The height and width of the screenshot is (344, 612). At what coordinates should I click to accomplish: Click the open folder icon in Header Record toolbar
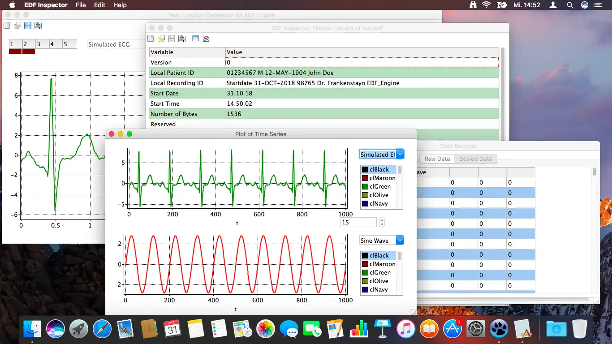tap(161, 39)
